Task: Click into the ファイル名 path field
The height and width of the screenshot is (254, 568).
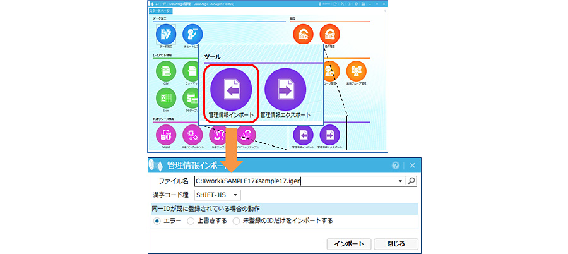Action: pyautogui.click(x=290, y=181)
